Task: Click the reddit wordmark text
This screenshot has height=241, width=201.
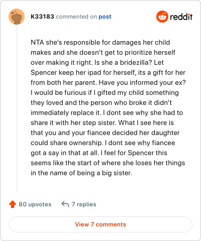Action: [181, 17]
